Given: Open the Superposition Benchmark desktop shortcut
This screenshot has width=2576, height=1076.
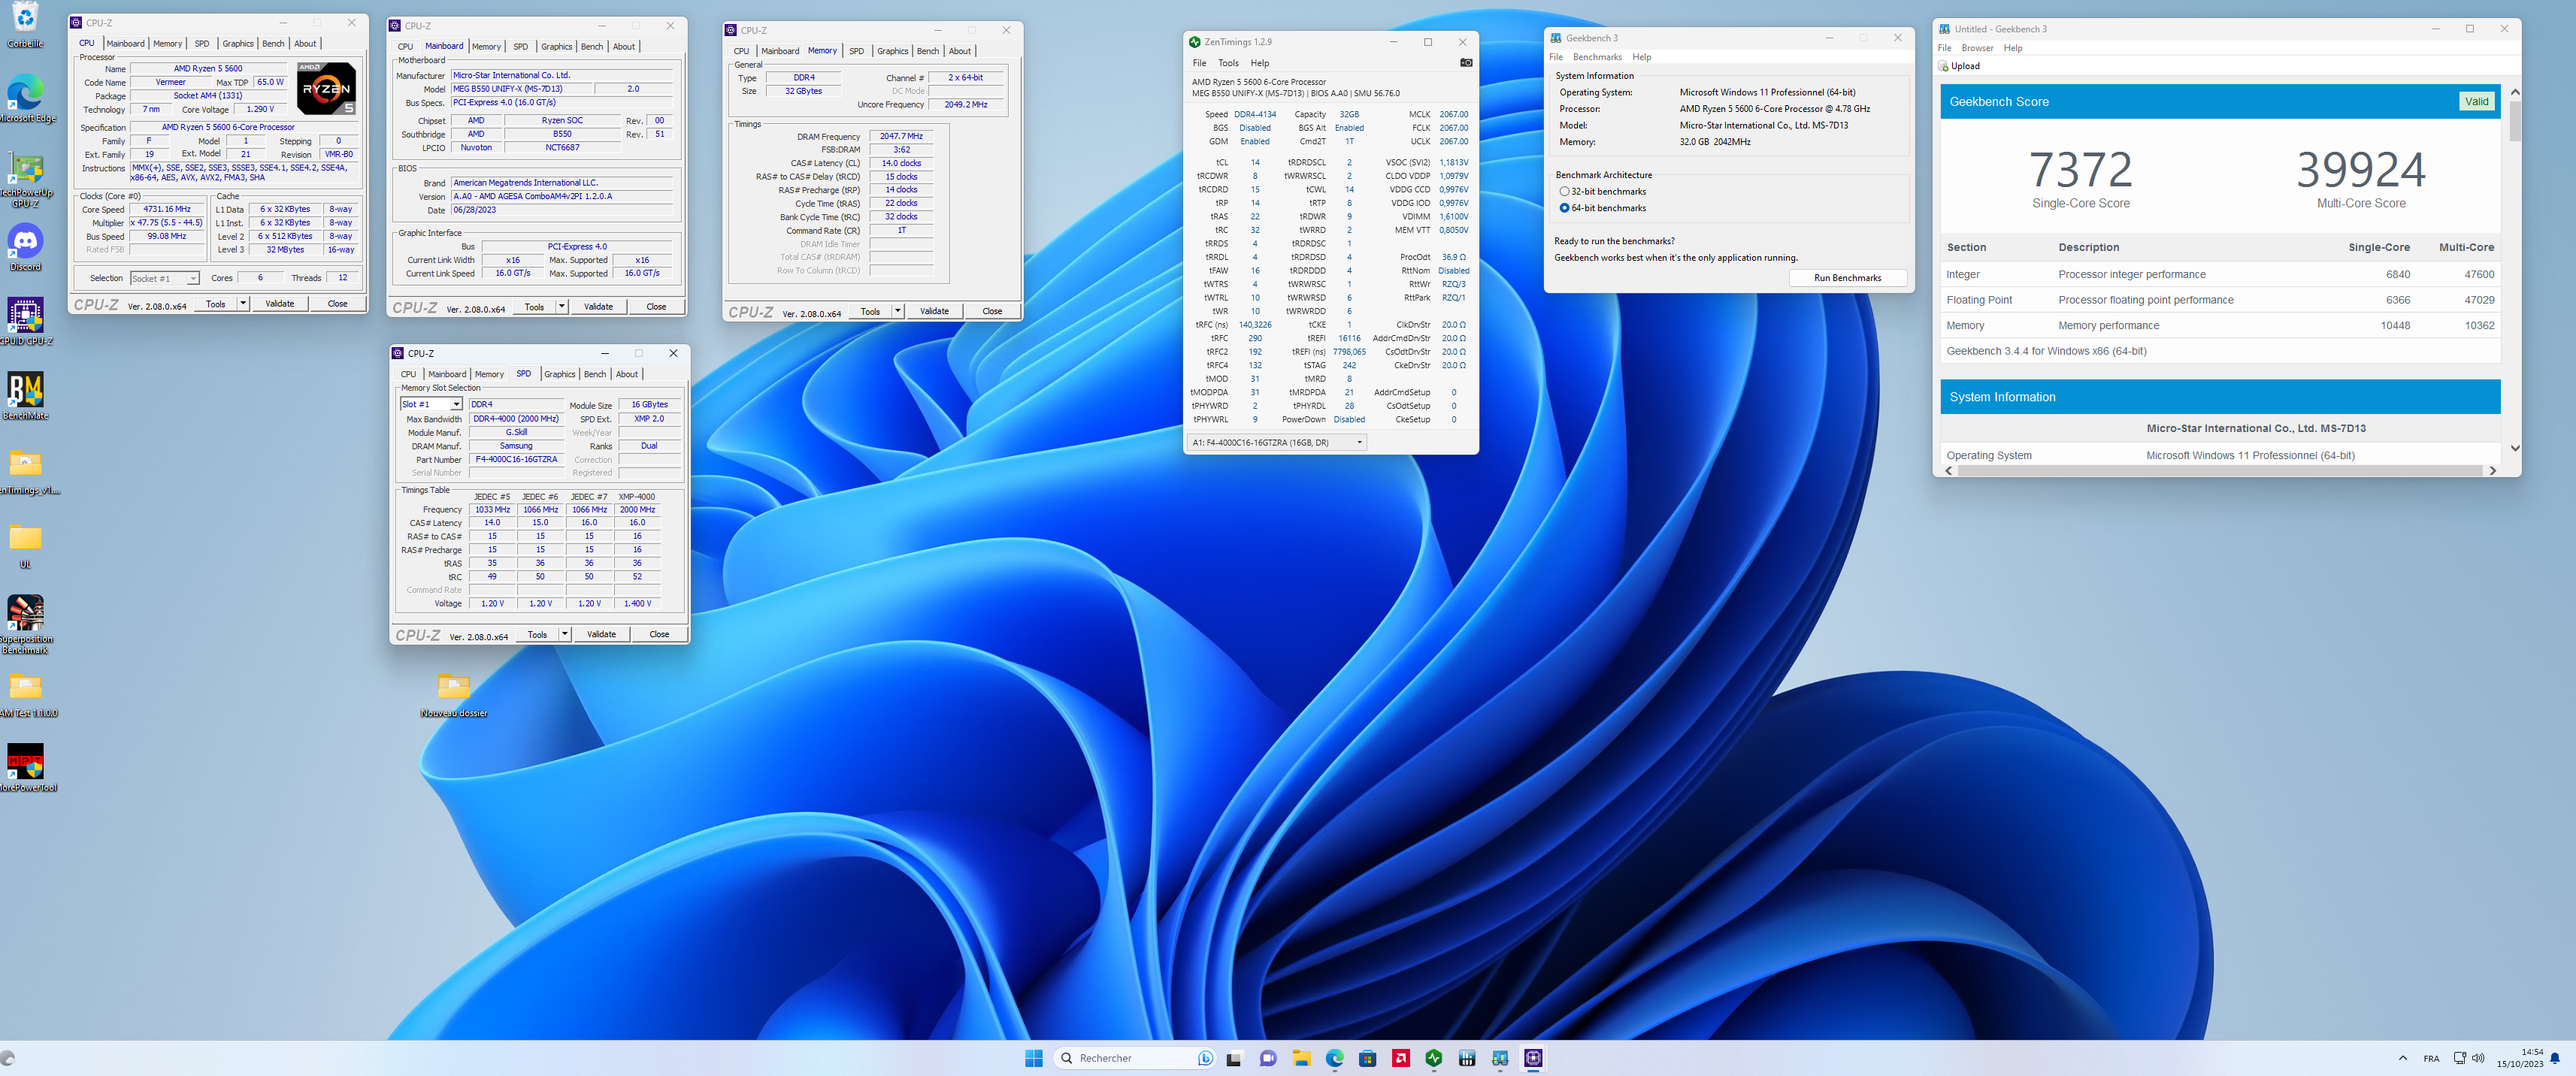Looking at the screenshot, I should 25,624.
